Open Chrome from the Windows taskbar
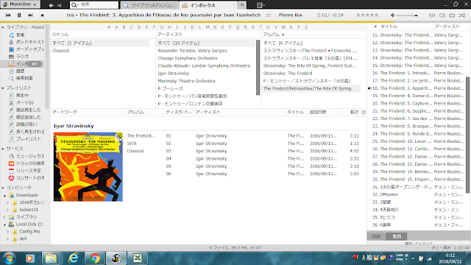 [x=95, y=258]
